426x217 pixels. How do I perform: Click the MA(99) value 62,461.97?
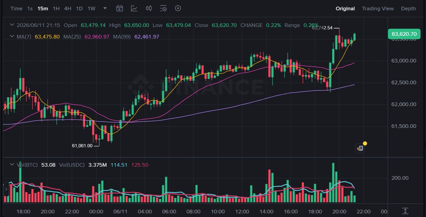(x=147, y=37)
